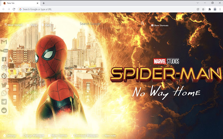Open the Telegram sidebar shortcut
Image resolution: width=223 pixels, height=139 pixels.
(x=4, y=102)
